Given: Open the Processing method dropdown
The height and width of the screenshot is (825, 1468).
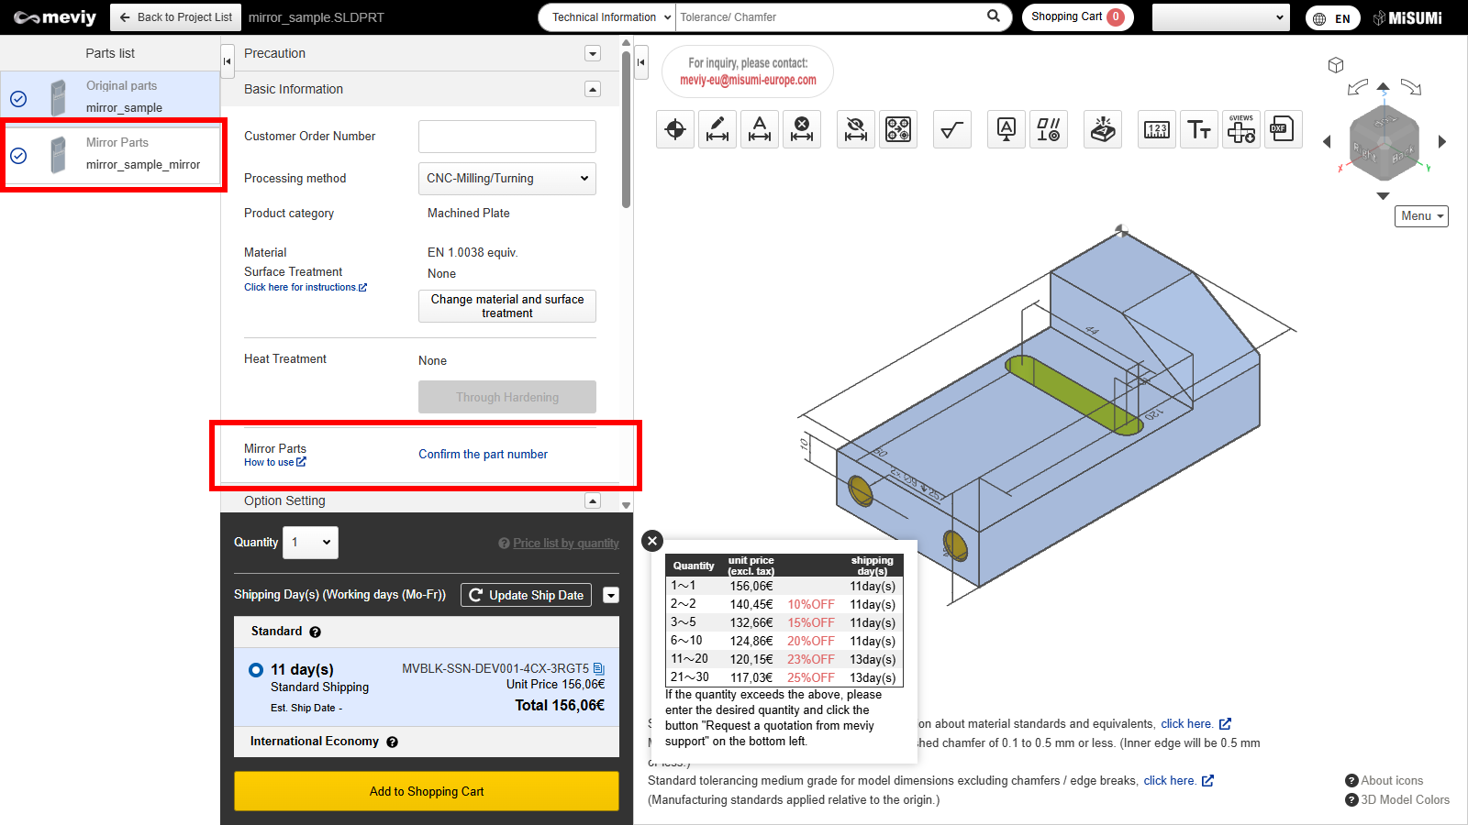Looking at the screenshot, I should (x=506, y=179).
